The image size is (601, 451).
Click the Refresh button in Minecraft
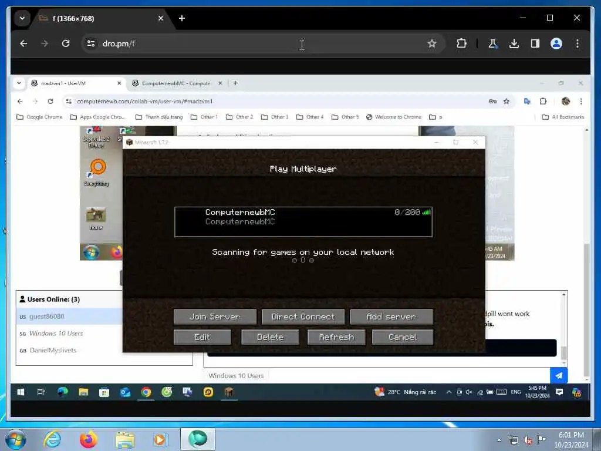pyautogui.click(x=336, y=337)
